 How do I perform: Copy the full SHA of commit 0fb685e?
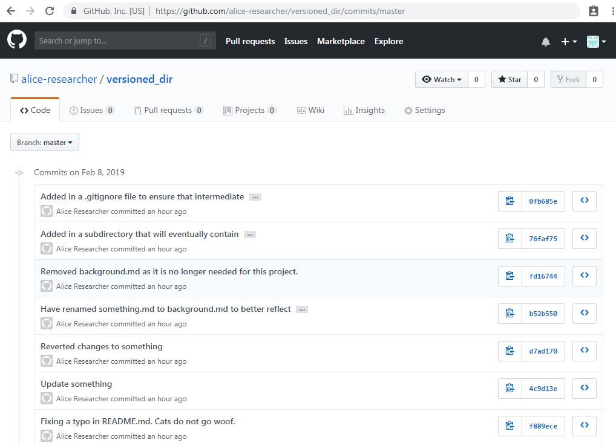(x=509, y=201)
